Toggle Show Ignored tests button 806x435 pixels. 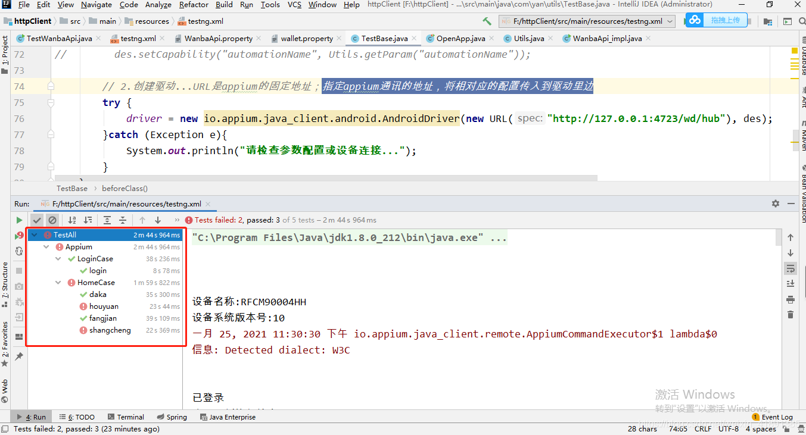pyautogui.click(x=52, y=220)
